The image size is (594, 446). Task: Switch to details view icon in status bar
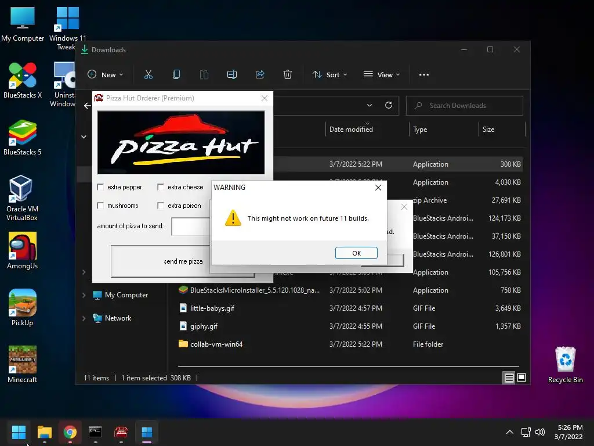tap(509, 377)
